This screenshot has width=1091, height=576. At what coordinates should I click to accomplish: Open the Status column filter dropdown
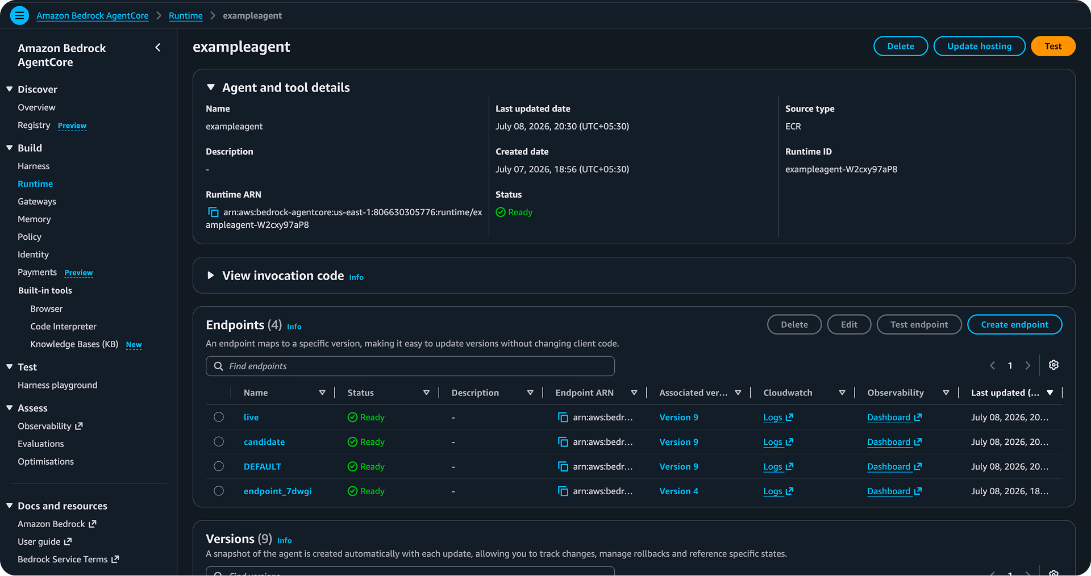coord(426,393)
